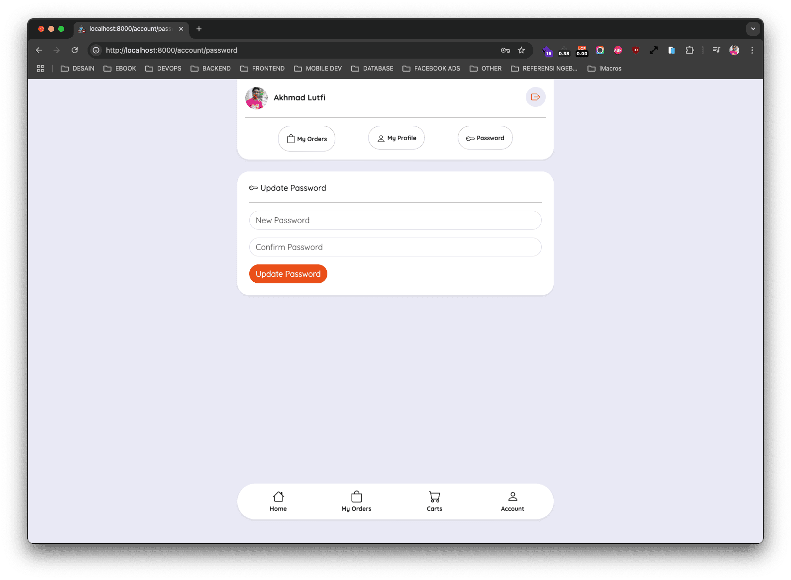Open Account in bottom navigation
Image resolution: width=791 pixels, height=580 pixels.
click(x=512, y=501)
